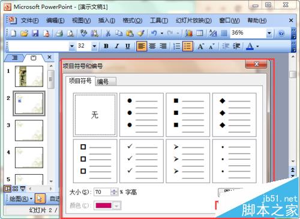Show the grid icon
Image resolution: width=300 pixels, height=219 pixels.
coord(224,34)
